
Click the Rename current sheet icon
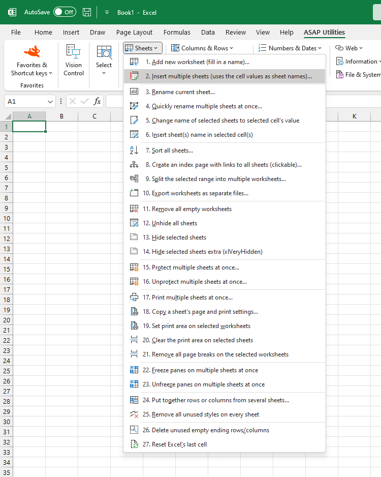pyautogui.click(x=134, y=92)
